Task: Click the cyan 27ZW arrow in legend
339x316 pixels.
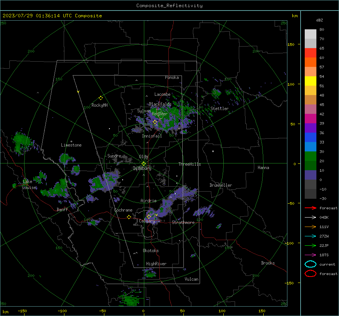Action: pyautogui.click(x=310, y=236)
